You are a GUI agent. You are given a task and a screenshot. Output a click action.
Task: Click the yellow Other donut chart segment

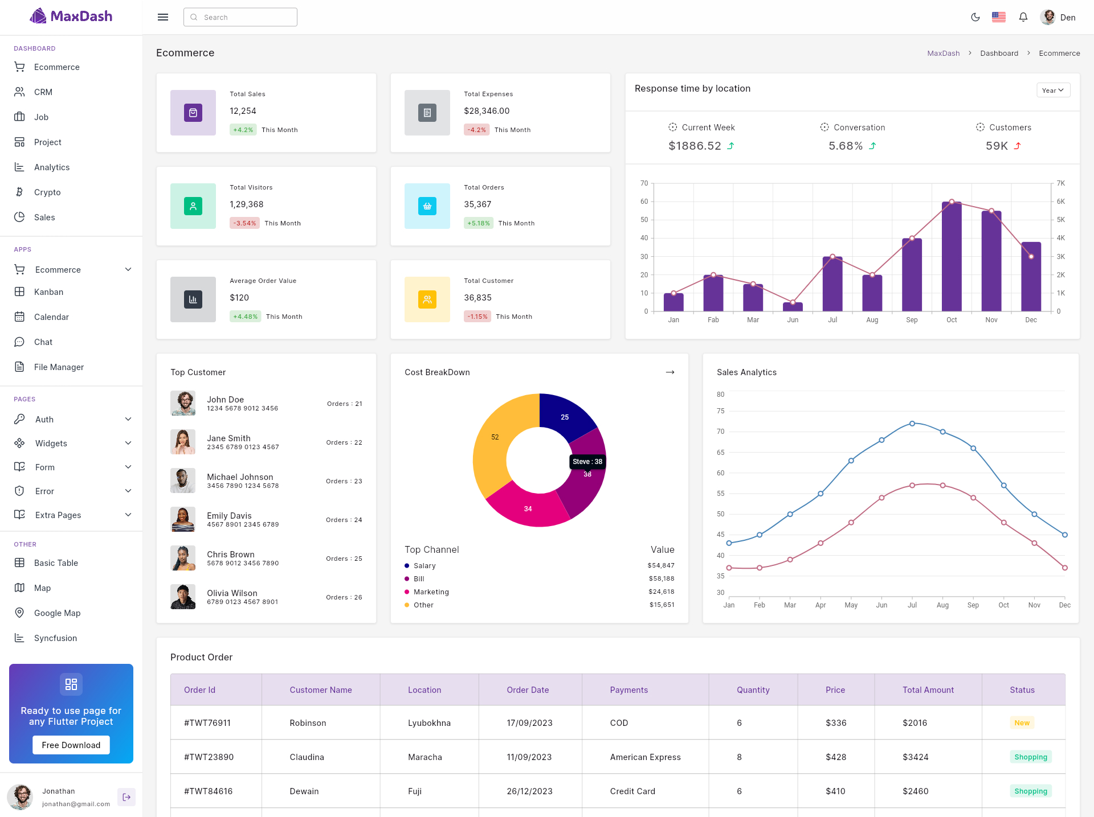pos(491,450)
